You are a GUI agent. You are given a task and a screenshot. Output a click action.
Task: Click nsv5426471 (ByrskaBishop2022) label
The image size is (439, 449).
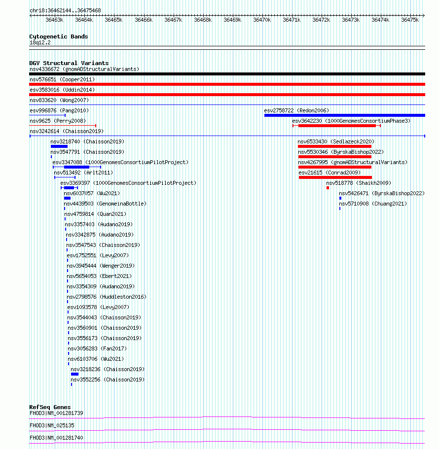382,193
